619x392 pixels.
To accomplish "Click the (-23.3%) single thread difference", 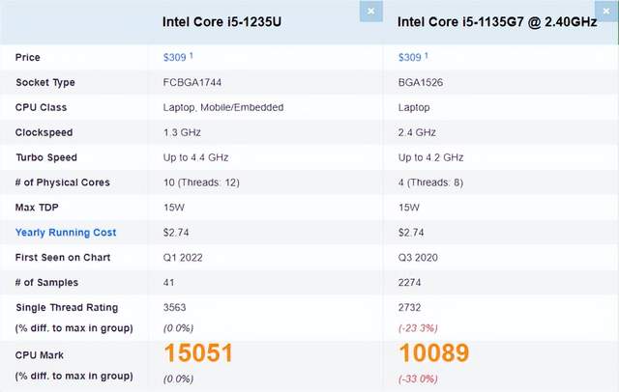I will point(418,328).
